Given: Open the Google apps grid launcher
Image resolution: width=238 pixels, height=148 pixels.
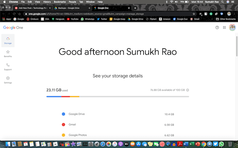Looking at the screenshot, I should coord(224,27).
